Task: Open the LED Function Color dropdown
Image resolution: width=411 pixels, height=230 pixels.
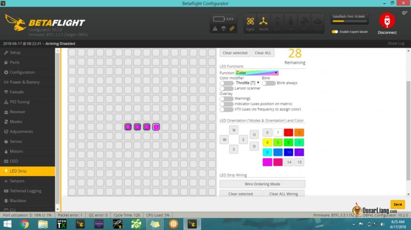Action: point(257,73)
